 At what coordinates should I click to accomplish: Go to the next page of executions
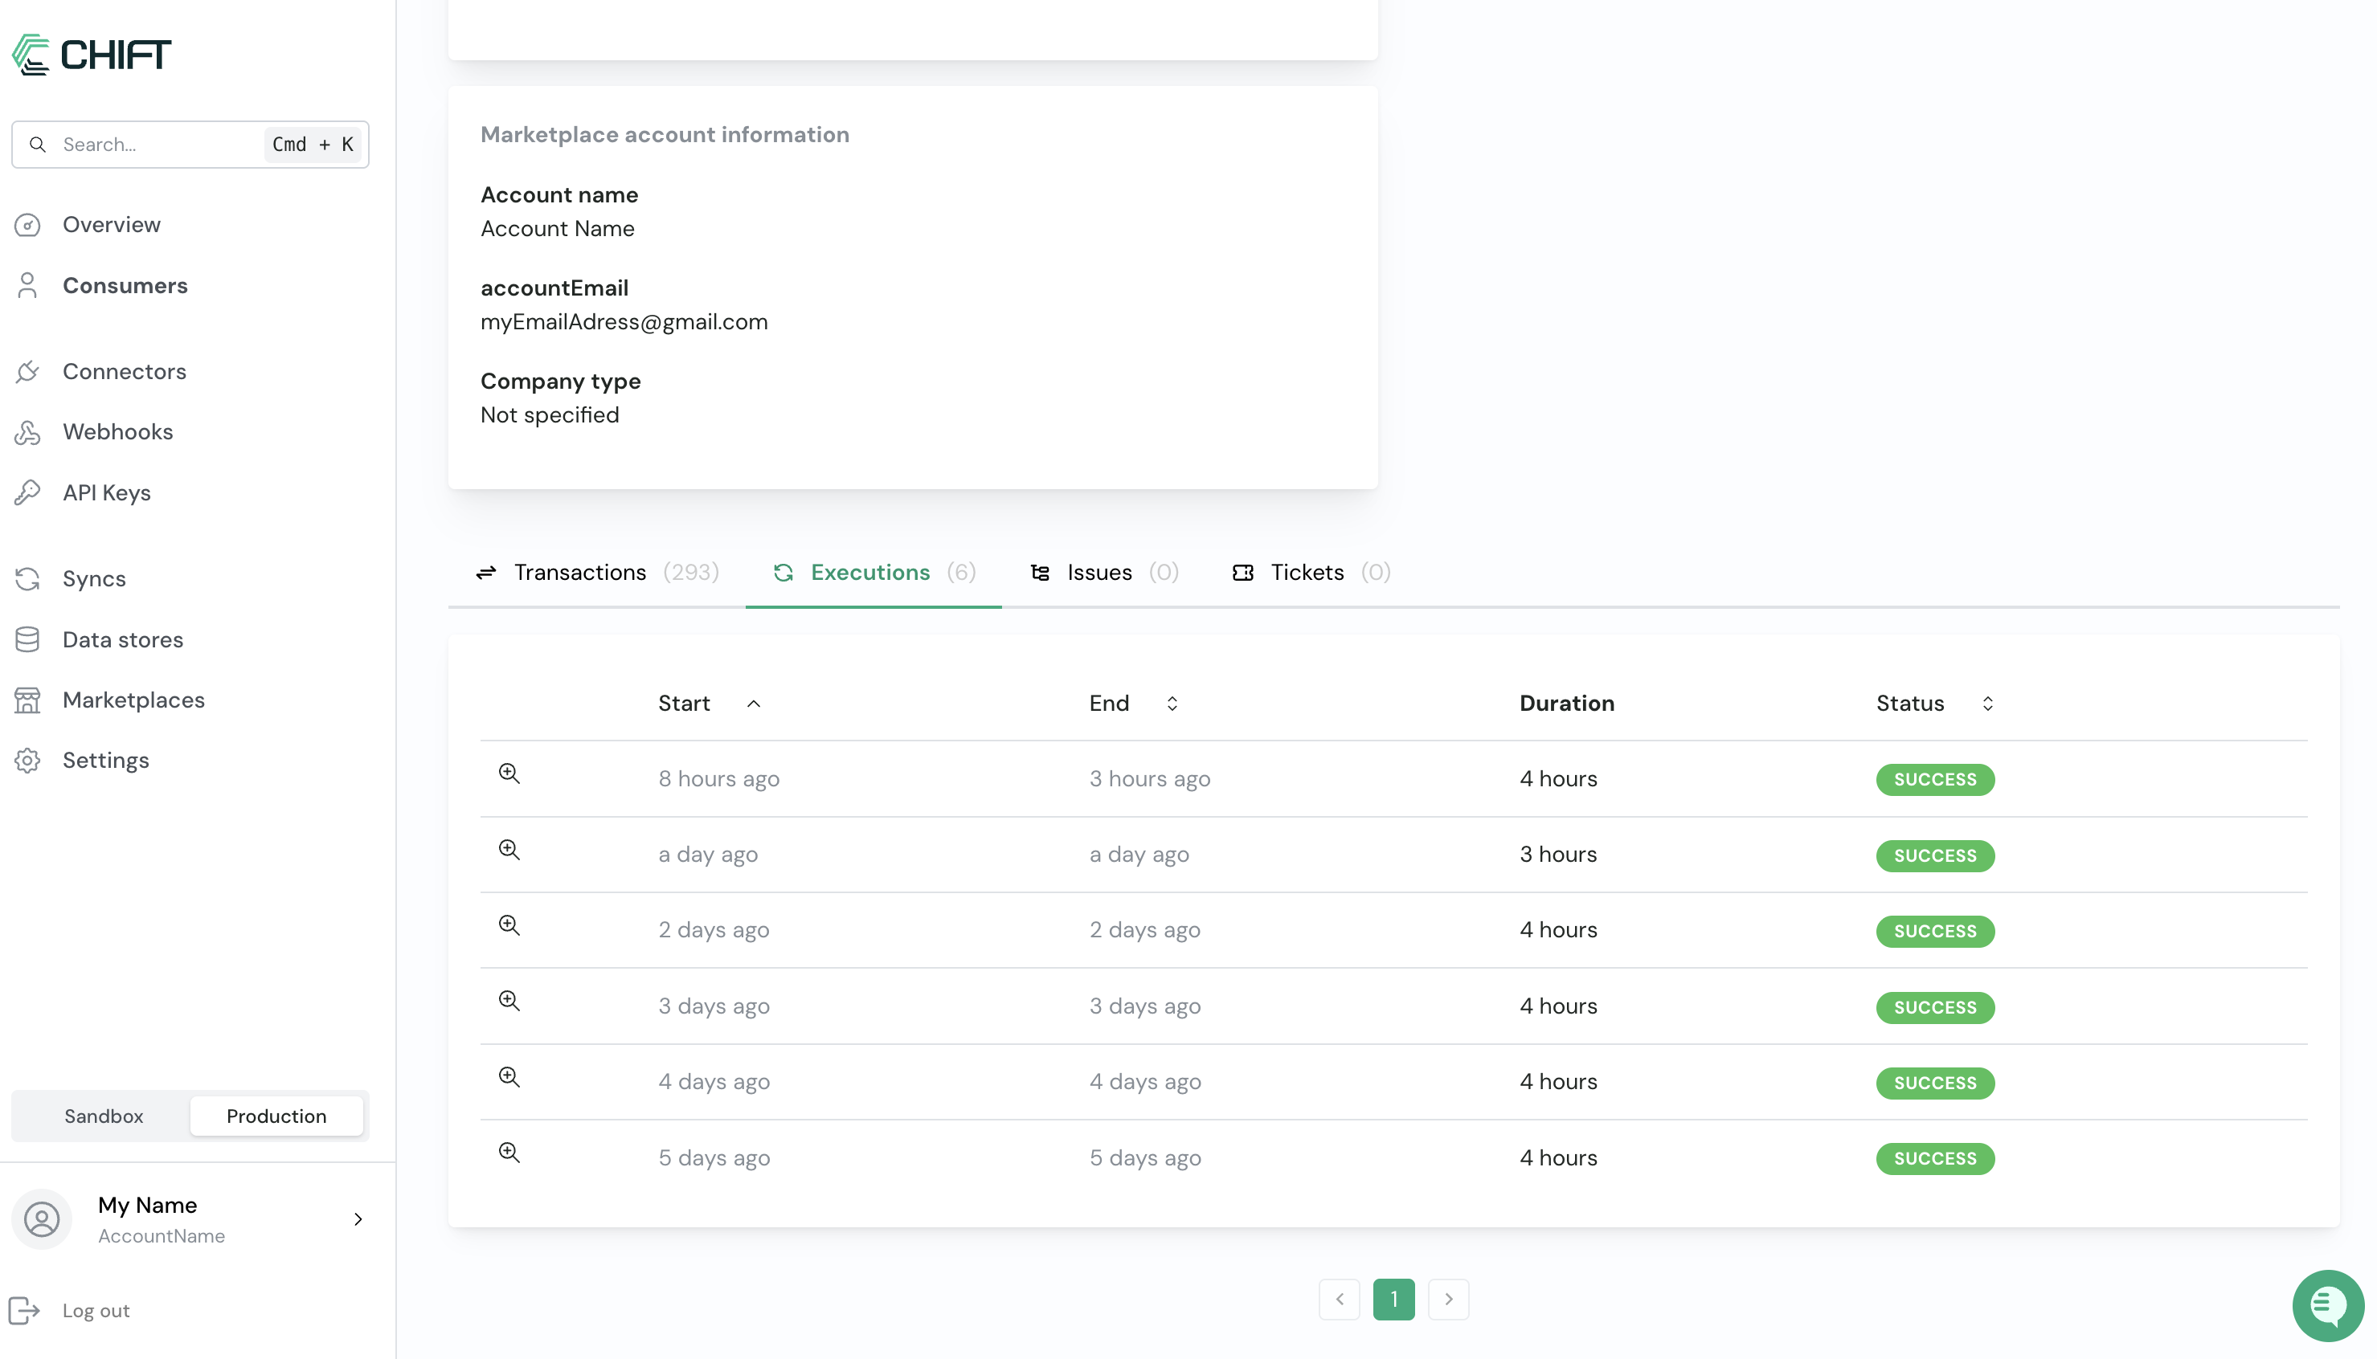(x=1448, y=1300)
